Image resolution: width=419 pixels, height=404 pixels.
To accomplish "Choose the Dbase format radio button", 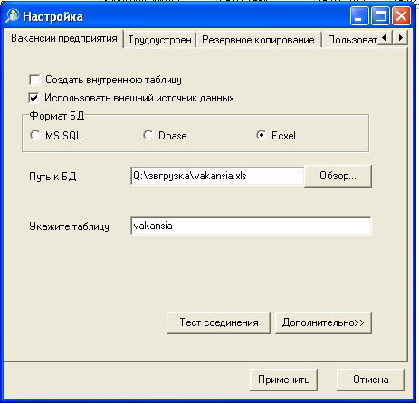I will point(148,135).
